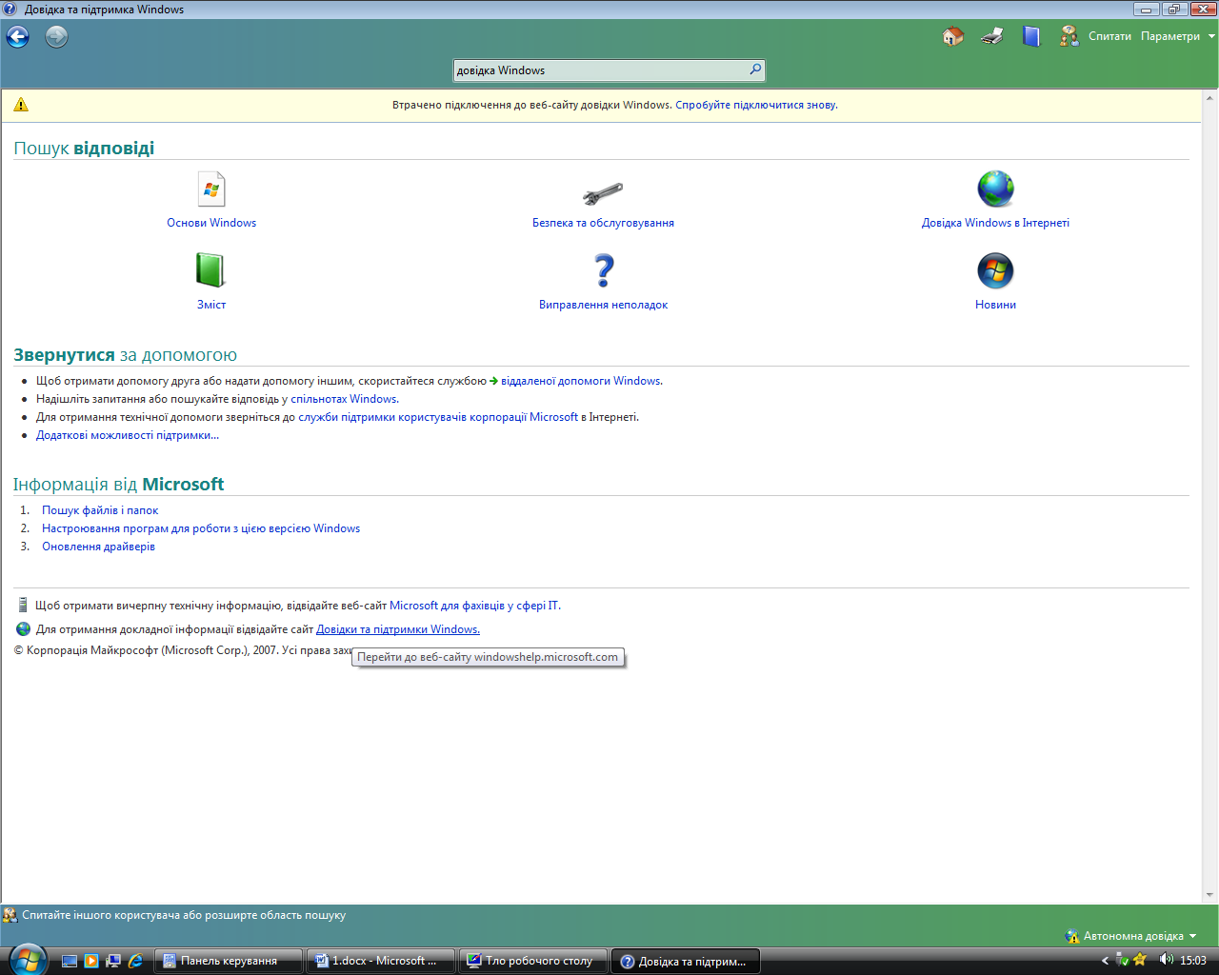
Task: Click the 15:03 taskbar clock
Action: coord(1193,961)
